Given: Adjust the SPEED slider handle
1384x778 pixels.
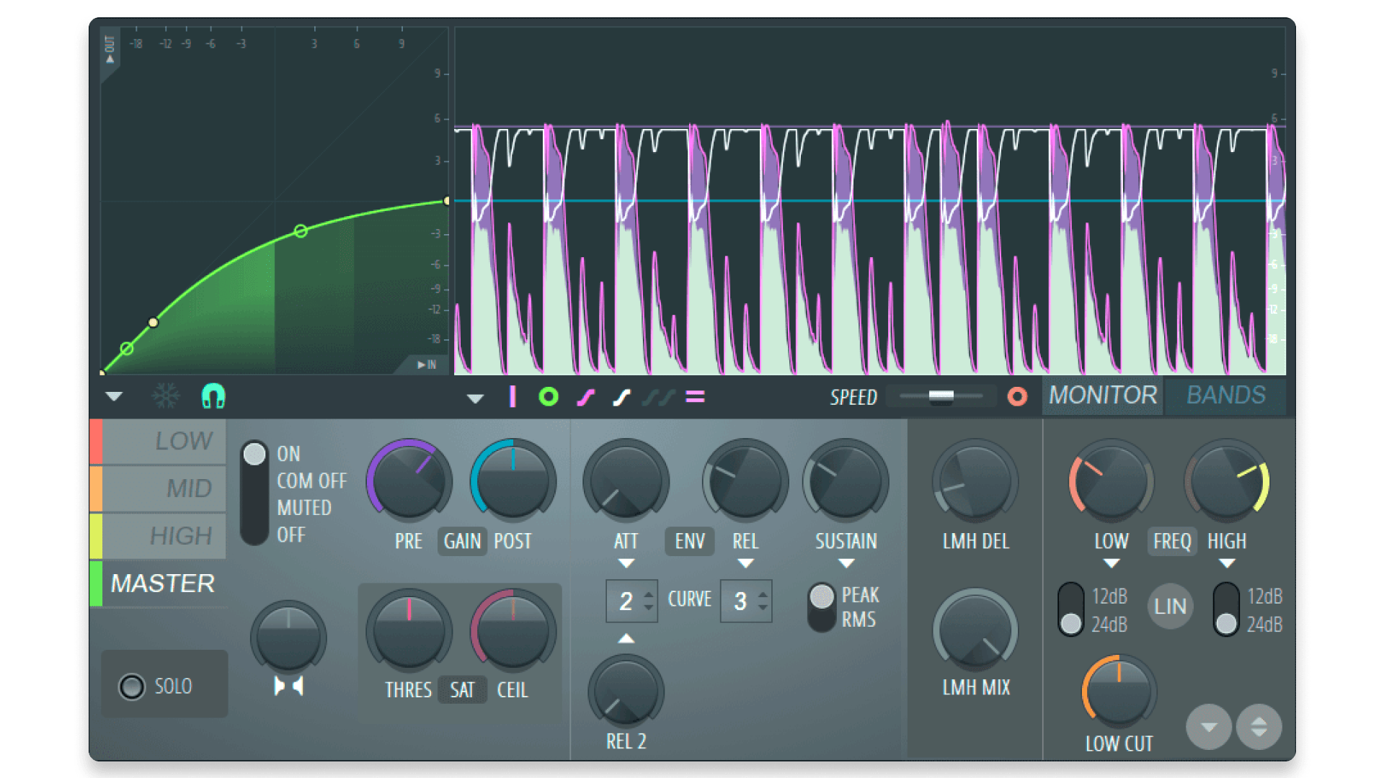Looking at the screenshot, I should pyautogui.click(x=941, y=395).
